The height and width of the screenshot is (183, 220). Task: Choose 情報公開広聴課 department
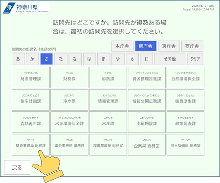(x=147, y=100)
